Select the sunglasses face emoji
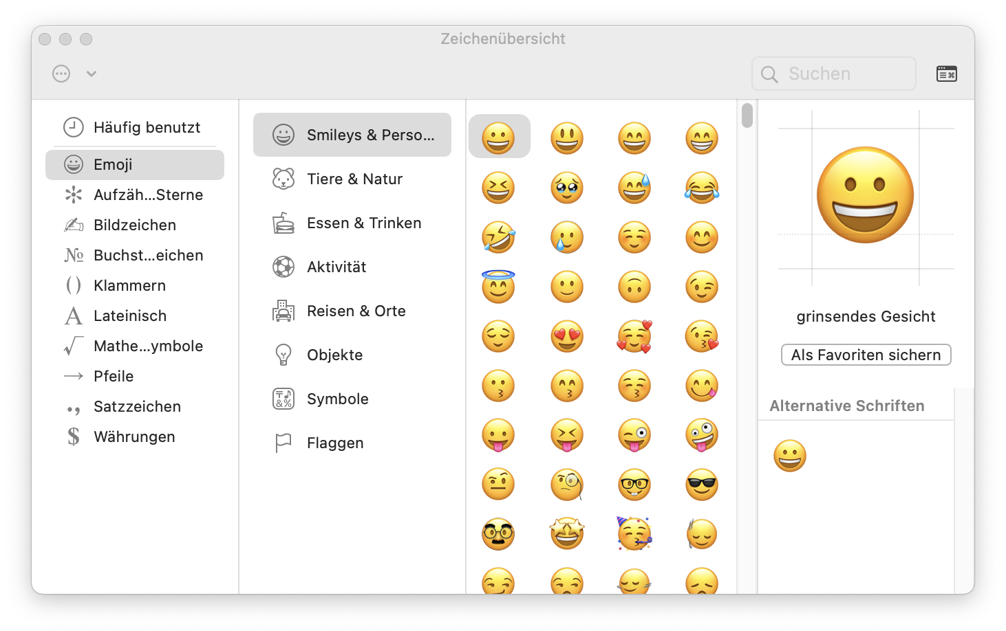Viewport: 1006px width, 631px height. coord(702,485)
